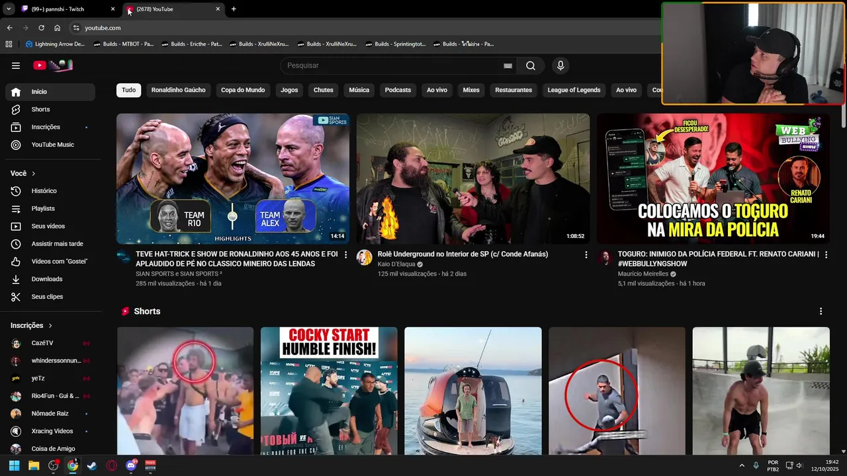
Task: Play "Colocamos o Toguro" video thumbnail
Action: [713, 179]
